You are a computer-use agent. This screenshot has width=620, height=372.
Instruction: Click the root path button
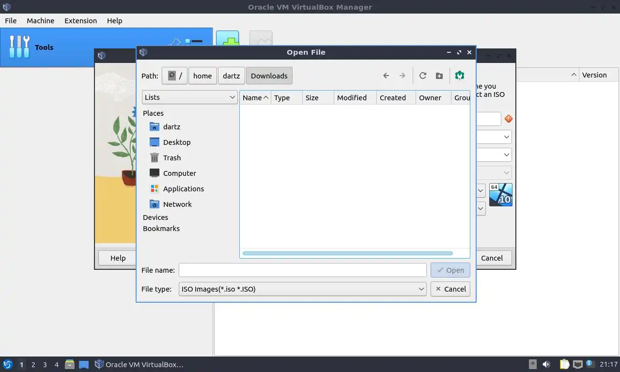(x=174, y=76)
